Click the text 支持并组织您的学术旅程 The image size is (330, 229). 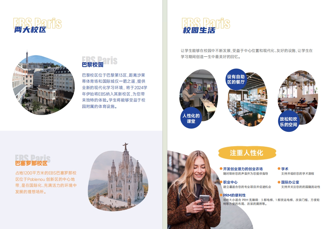298,174
